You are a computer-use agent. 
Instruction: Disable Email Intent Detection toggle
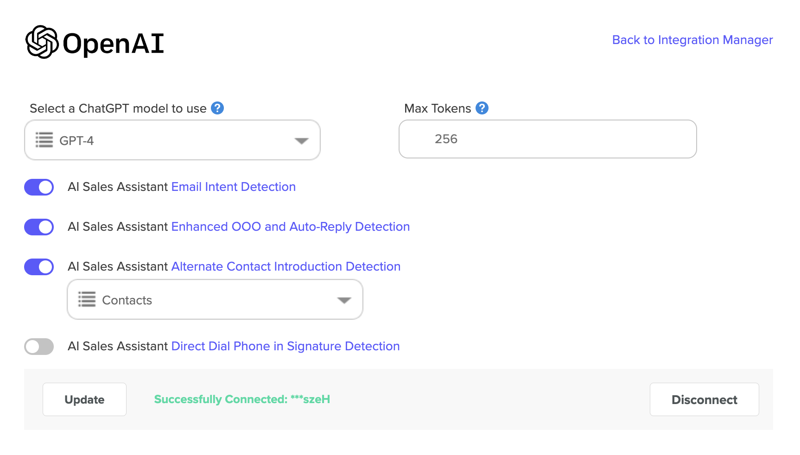click(39, 187)
